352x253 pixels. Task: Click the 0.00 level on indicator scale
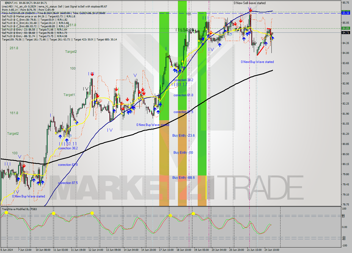(x=345, y=227)
